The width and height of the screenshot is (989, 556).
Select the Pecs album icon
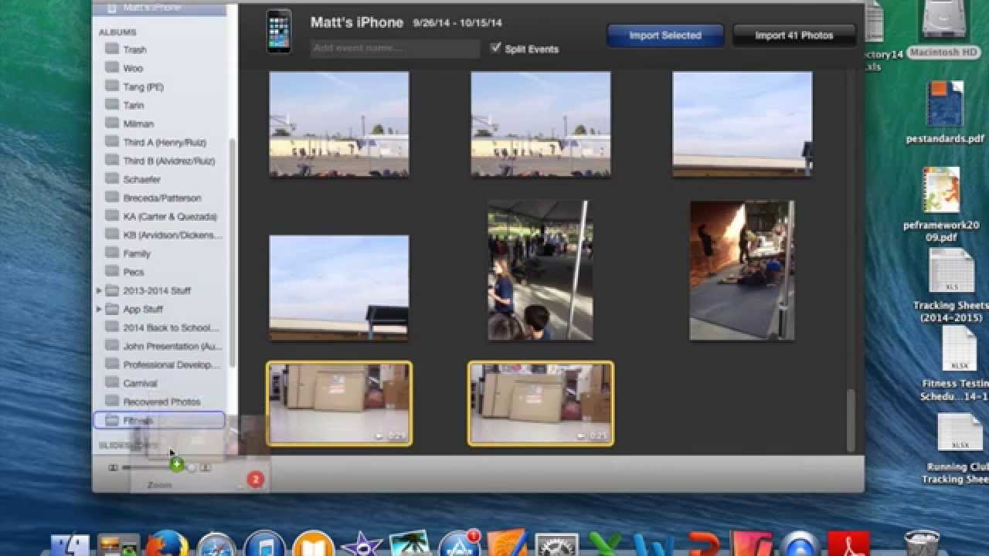pos(112,272)
